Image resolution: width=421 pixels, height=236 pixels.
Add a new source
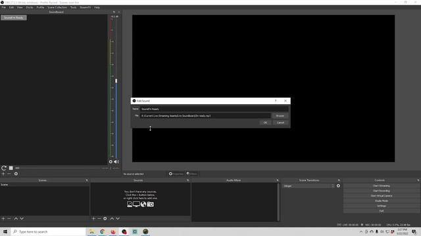point(93,218)
